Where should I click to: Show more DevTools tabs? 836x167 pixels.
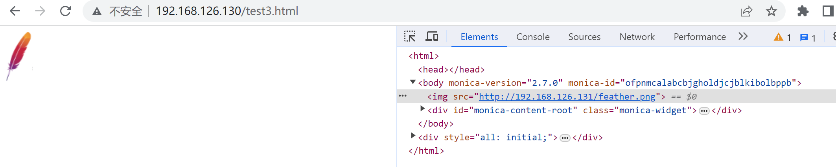743,37
